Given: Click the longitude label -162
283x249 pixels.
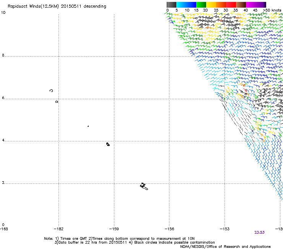Looking at the screenshot, I should [x=59, y=229].
